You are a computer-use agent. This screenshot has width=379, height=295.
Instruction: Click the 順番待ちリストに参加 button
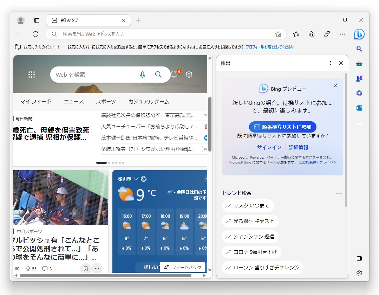282,127
